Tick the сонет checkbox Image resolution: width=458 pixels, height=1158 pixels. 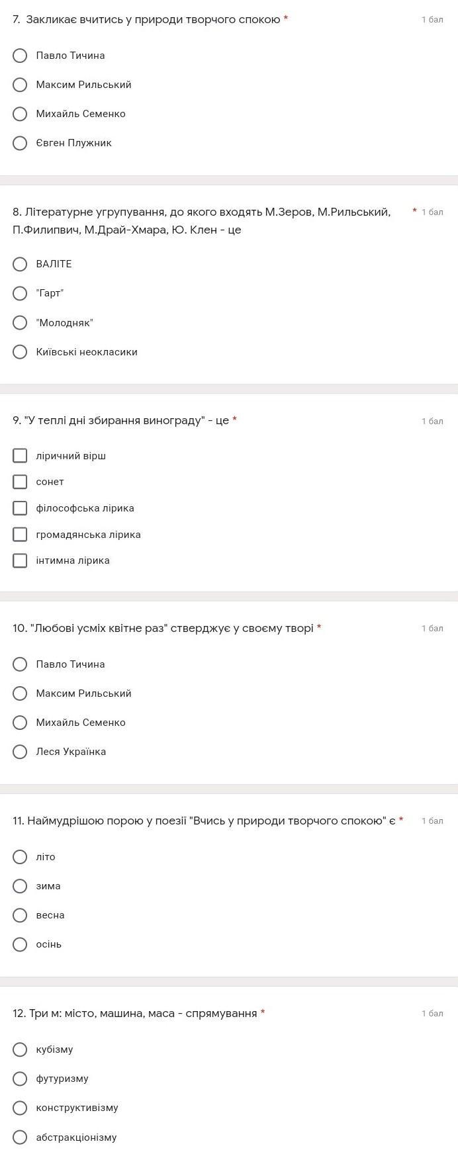coord(20,482)
